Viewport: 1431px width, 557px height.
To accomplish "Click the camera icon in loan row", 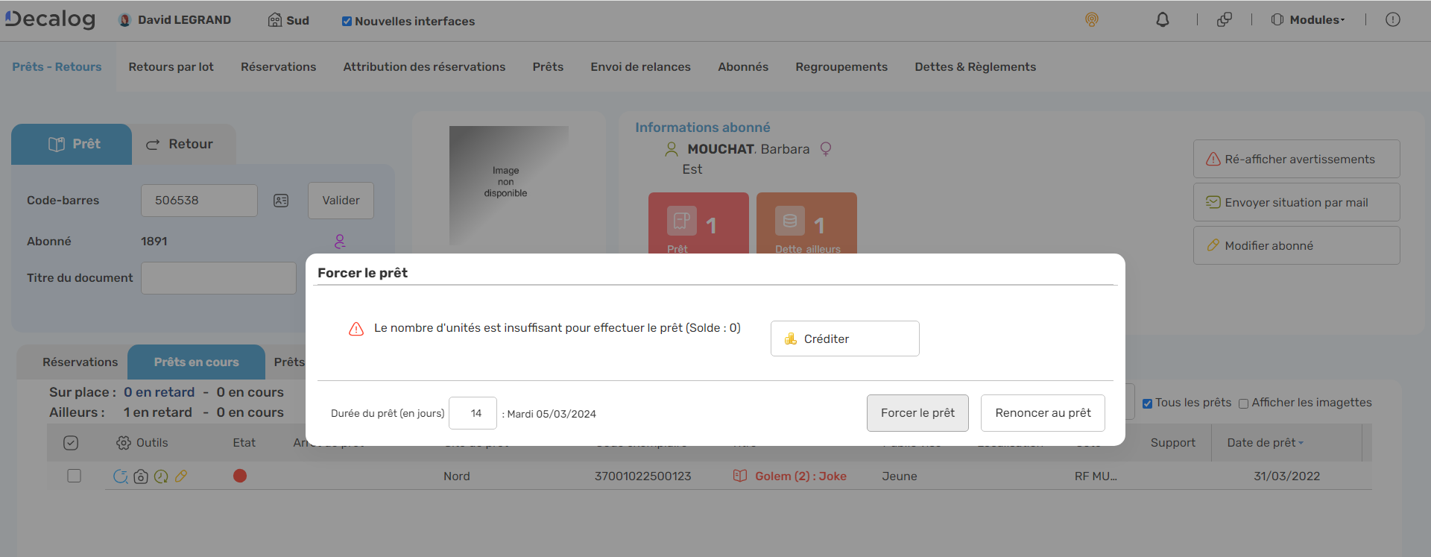I will (x=141, y=476).
